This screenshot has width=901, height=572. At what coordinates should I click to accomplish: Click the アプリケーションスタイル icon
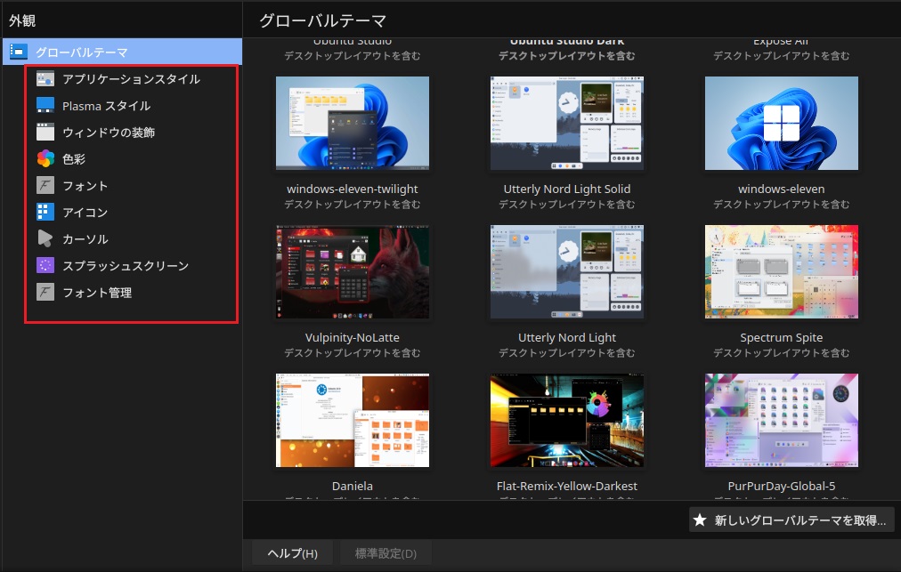point(45,78)
